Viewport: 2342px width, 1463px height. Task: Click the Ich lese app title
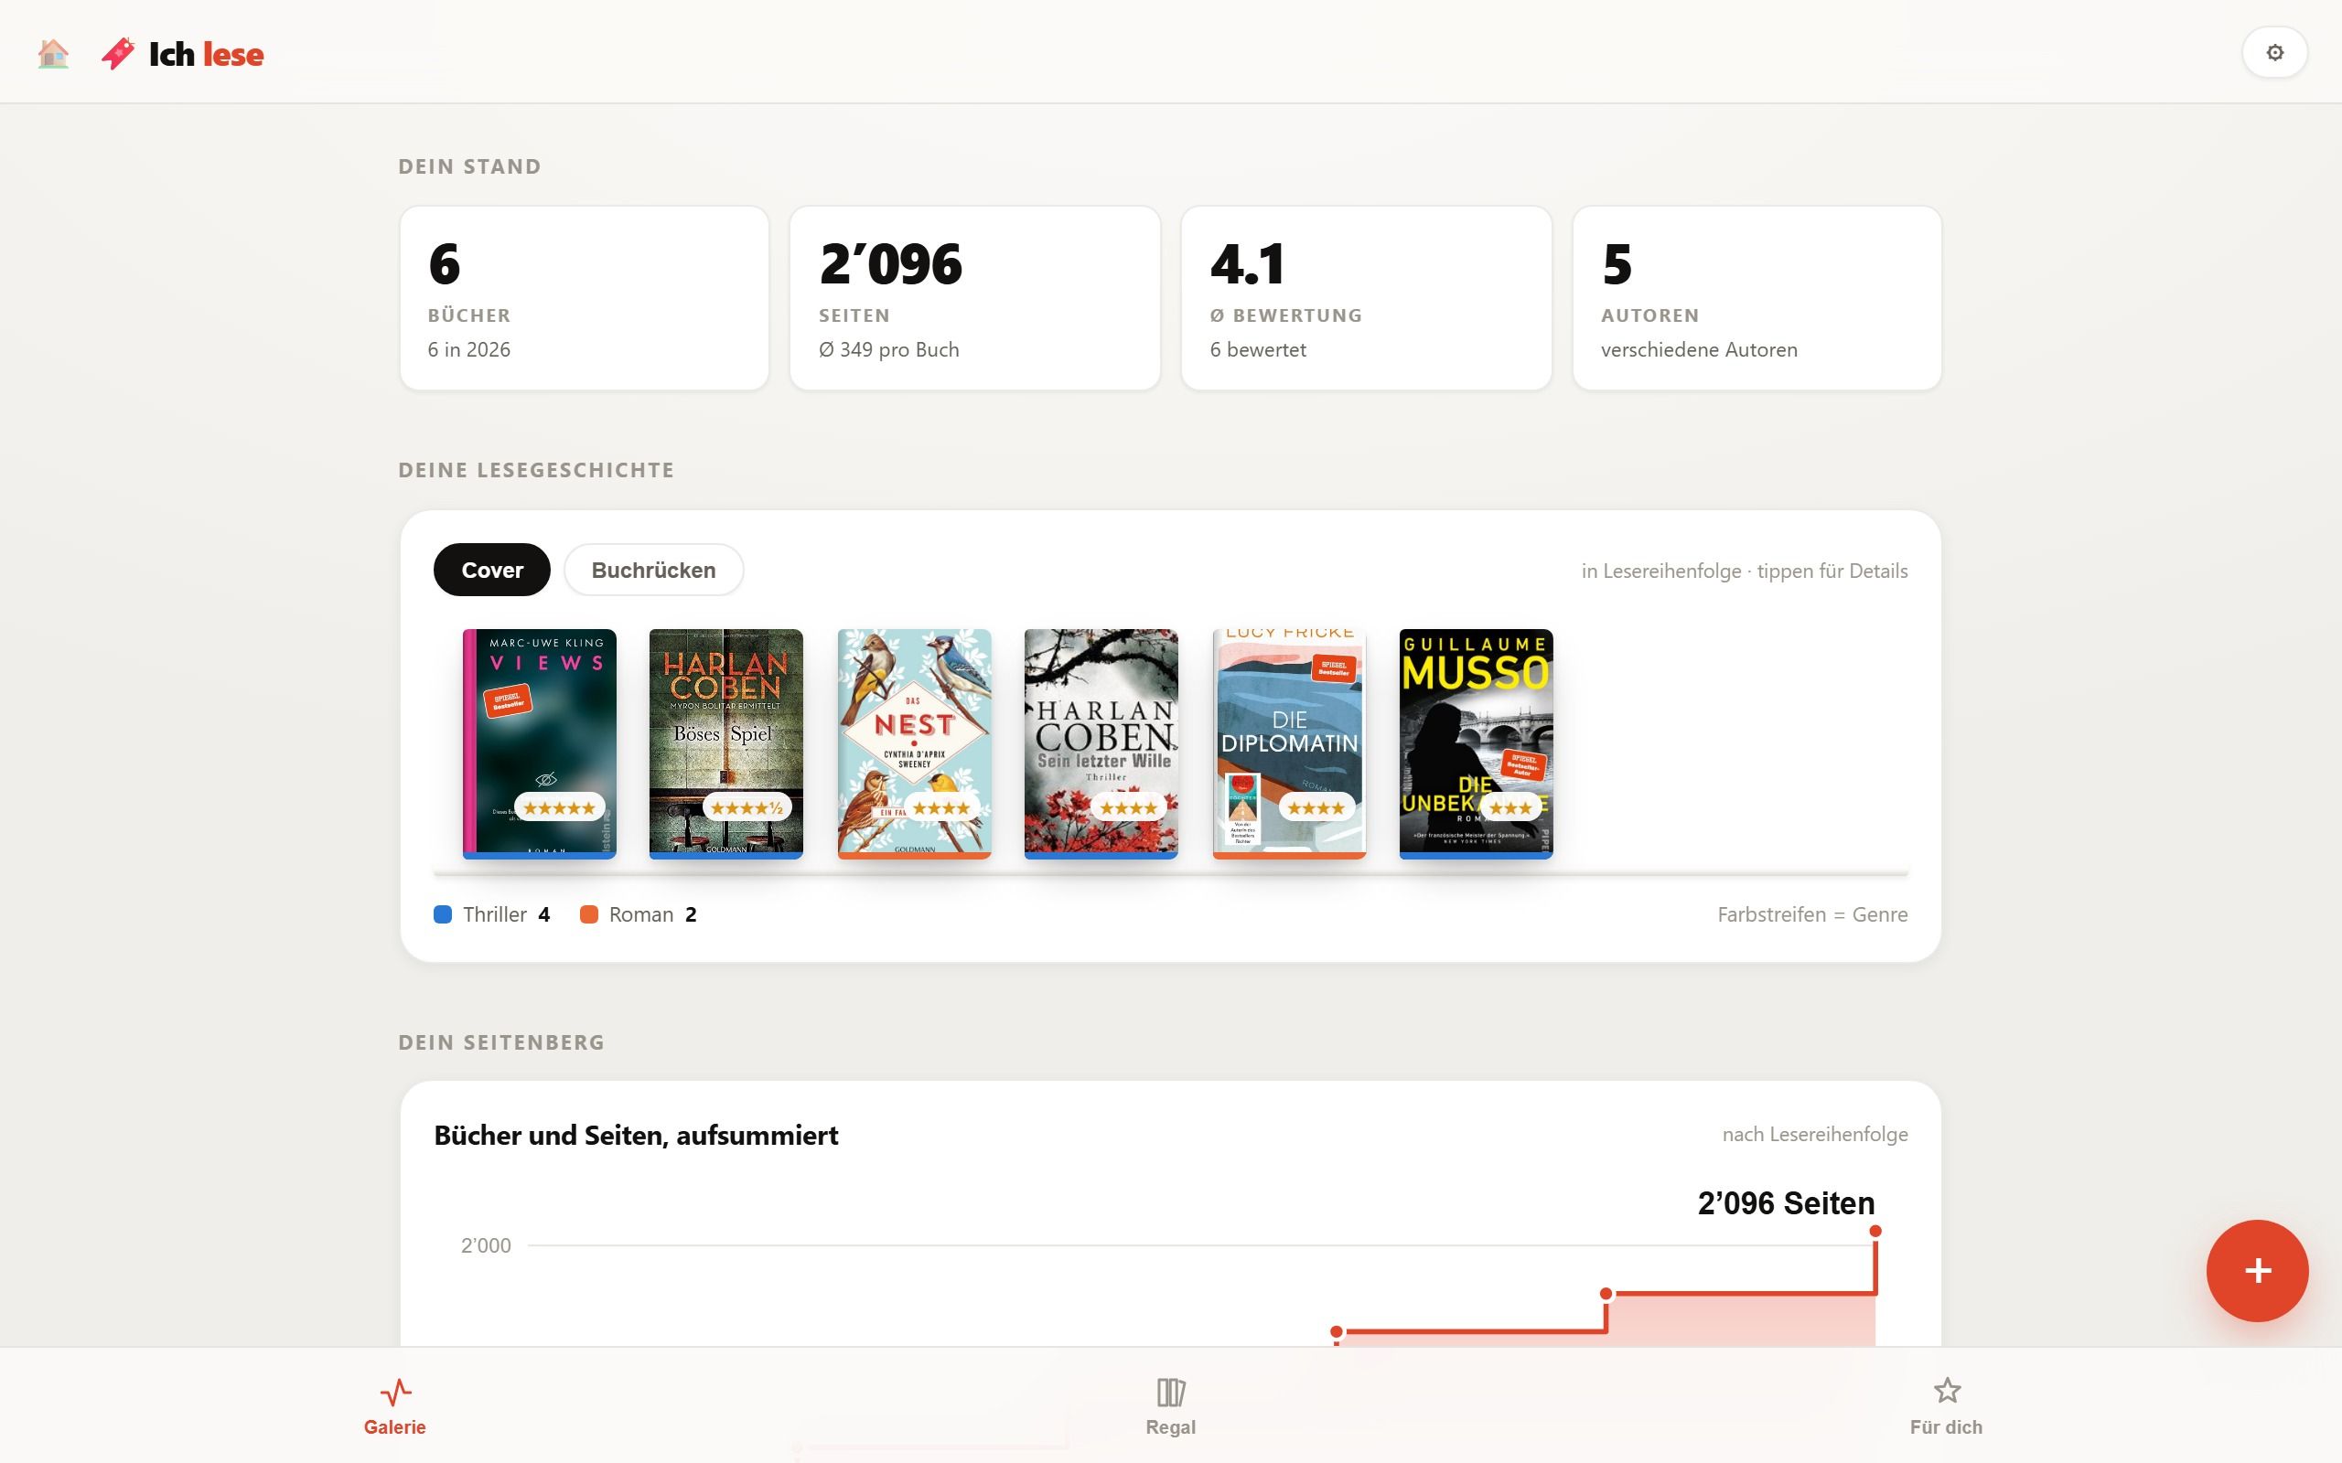[206, 54]
